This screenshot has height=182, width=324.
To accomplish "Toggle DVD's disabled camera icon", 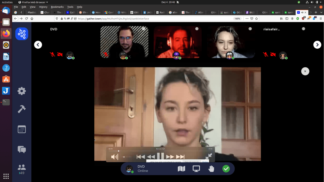I will (59, 54).
